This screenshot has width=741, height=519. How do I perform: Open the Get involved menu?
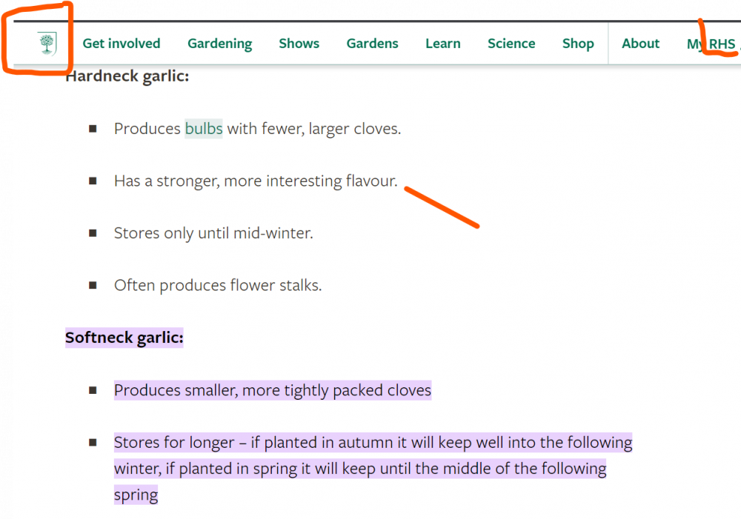click(x=122, y=44)
